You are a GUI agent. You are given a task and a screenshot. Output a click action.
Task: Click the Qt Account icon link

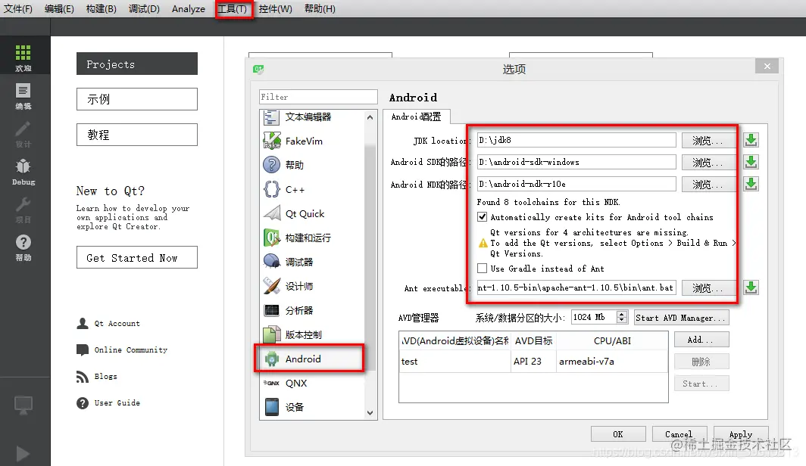click(83, 323)
